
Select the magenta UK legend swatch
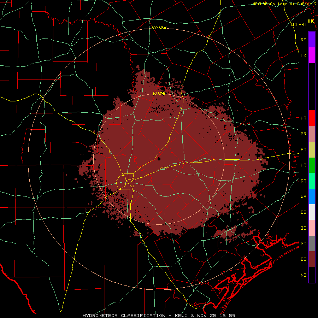tap(312, 55)
